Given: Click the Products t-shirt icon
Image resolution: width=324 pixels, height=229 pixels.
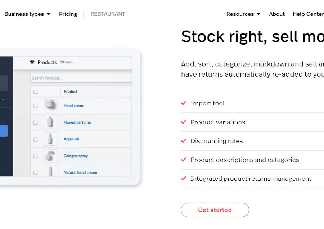Looking at the screenshot, I should (x=32, y=62).
